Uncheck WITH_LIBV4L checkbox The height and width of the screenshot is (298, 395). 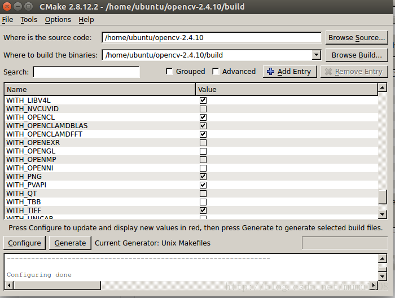pyautogui.click(x=203, y=100)
